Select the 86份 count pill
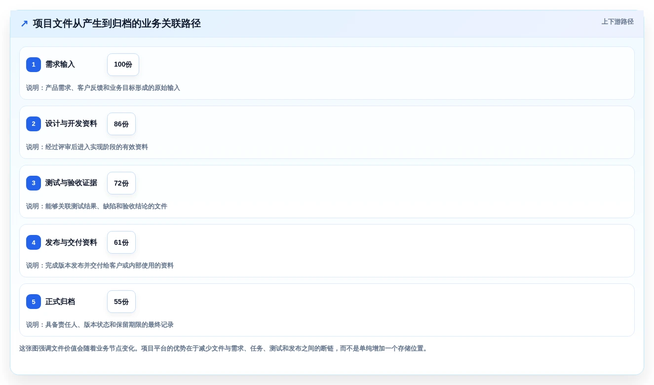 [x=121, y=124]
